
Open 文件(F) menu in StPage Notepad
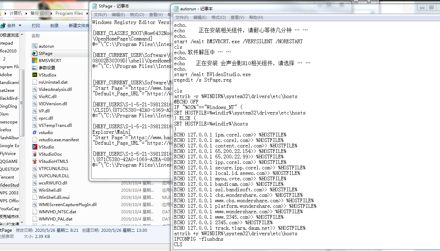tap(100, 15)
